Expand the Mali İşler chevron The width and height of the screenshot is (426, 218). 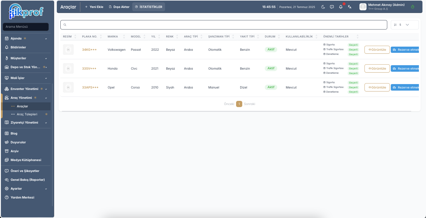coord(46,78)
